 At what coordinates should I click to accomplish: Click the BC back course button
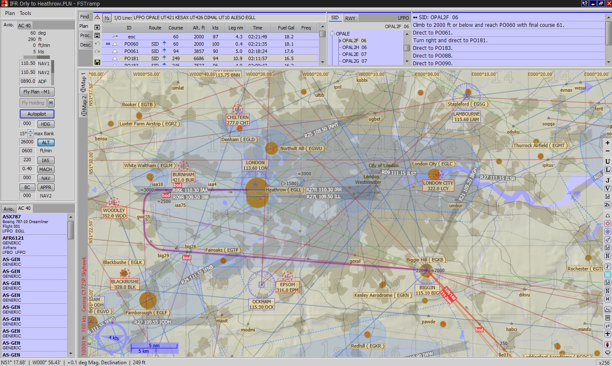[27, 187]
